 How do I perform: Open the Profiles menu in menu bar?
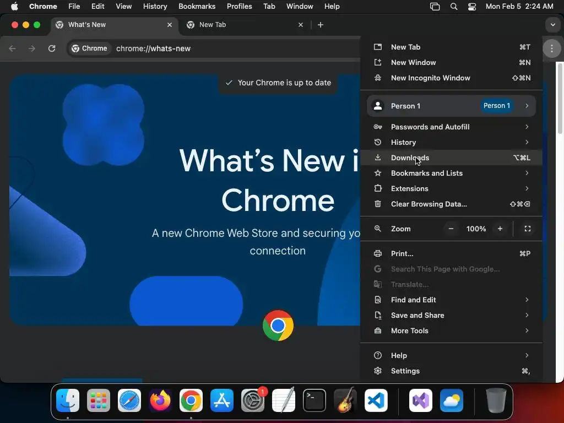point(239,7)
